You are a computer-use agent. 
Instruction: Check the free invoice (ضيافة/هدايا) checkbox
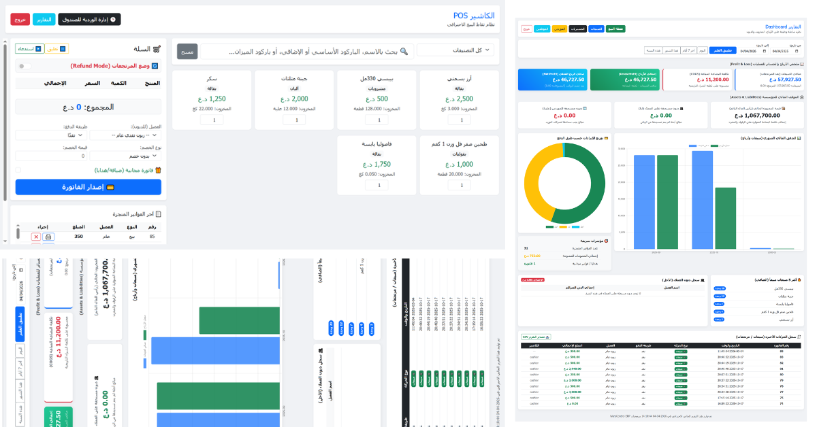click(x=18, y=171)
